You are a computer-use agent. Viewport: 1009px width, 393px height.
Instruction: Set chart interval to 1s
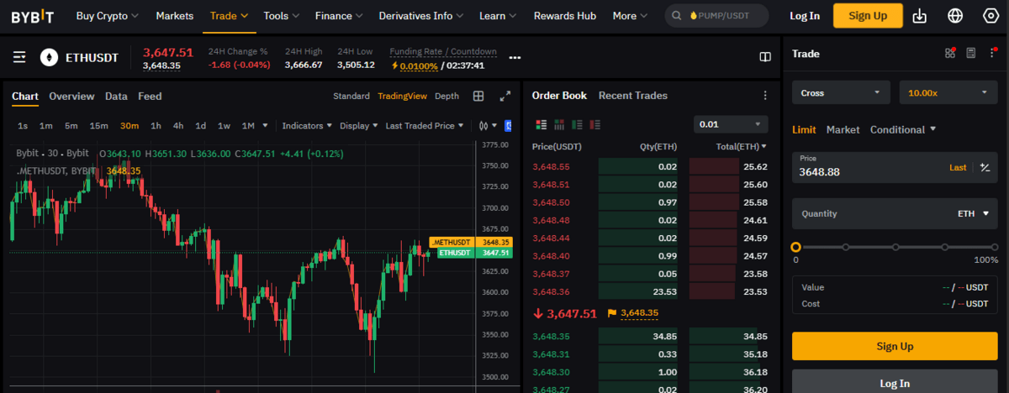[x=23, y=126]
